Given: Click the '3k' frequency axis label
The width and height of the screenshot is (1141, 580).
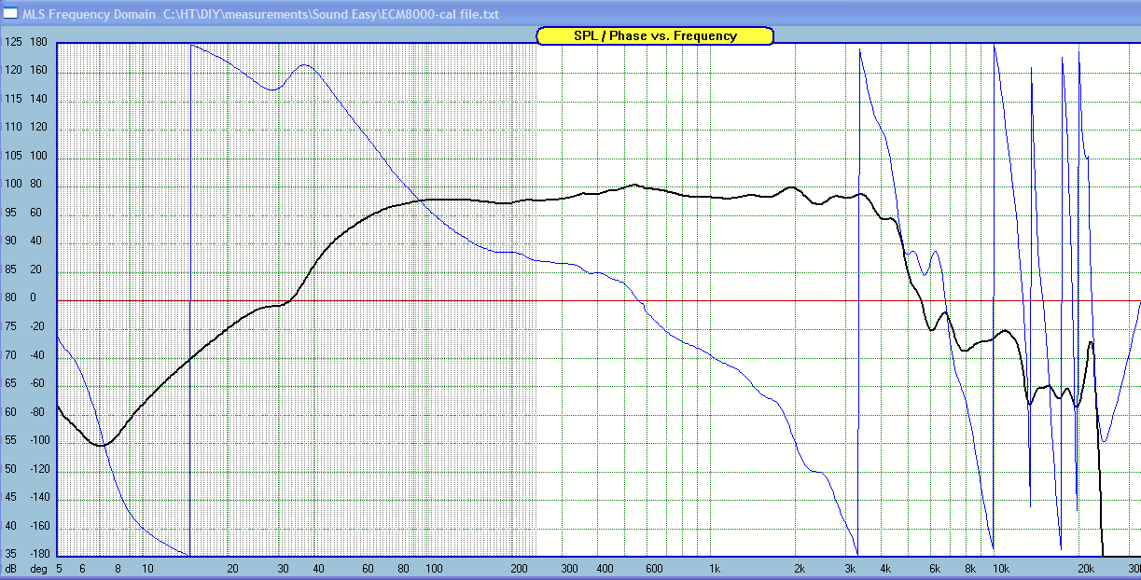Looking at the screenshot, I should [x=850, y=568].
